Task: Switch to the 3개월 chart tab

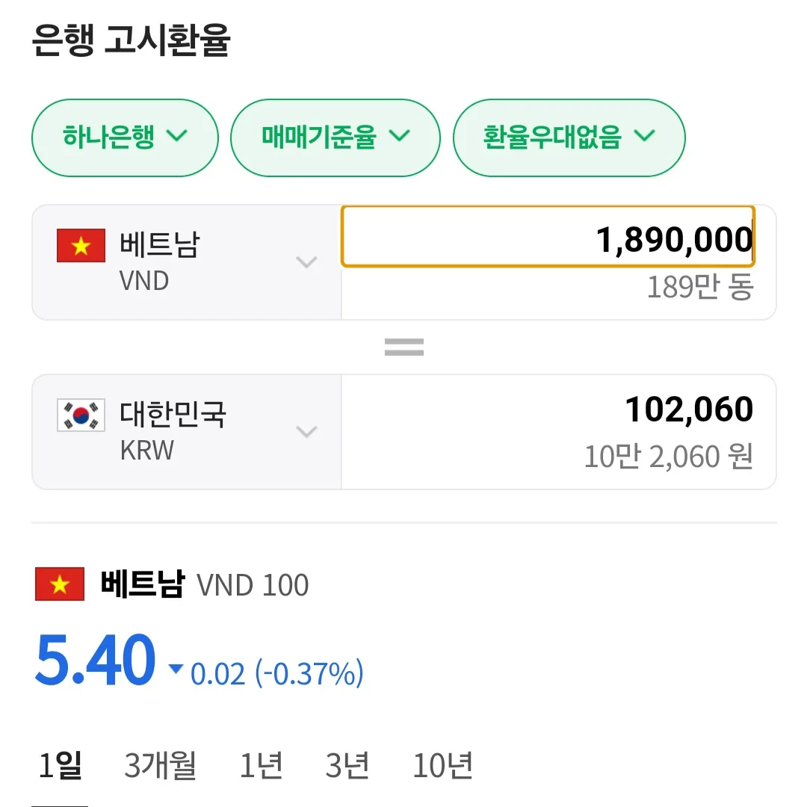Action: tap(160, 765)
